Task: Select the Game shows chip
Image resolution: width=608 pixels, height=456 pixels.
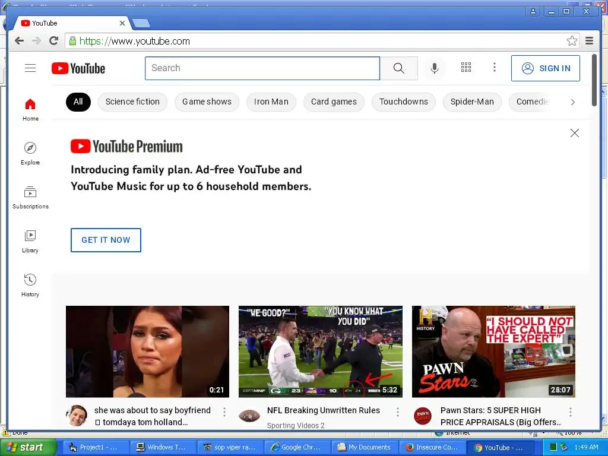Action: tap(207, 102)
